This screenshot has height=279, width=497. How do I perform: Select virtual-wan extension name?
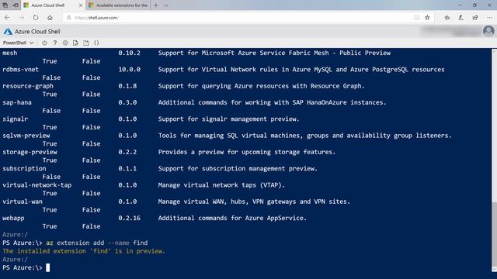pos(23,201)
